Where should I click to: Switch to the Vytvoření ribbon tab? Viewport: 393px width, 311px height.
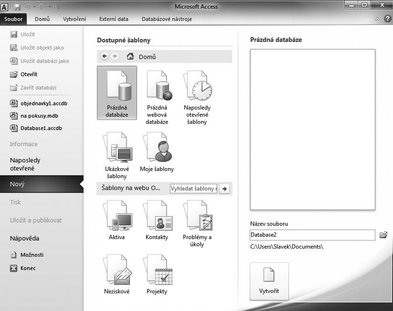pos(74,19)
